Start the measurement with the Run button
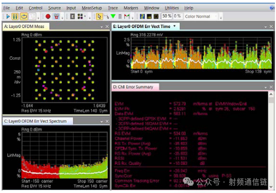The image size is (276, 193). pyautogui.click(x=8, y=17)
